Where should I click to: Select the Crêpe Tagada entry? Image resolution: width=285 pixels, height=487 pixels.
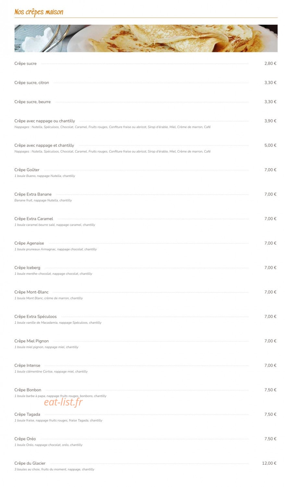pos(145,417)
